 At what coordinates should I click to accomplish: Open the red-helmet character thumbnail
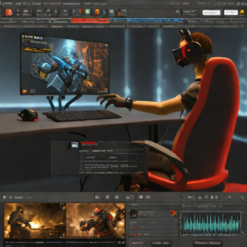(96, 220)
